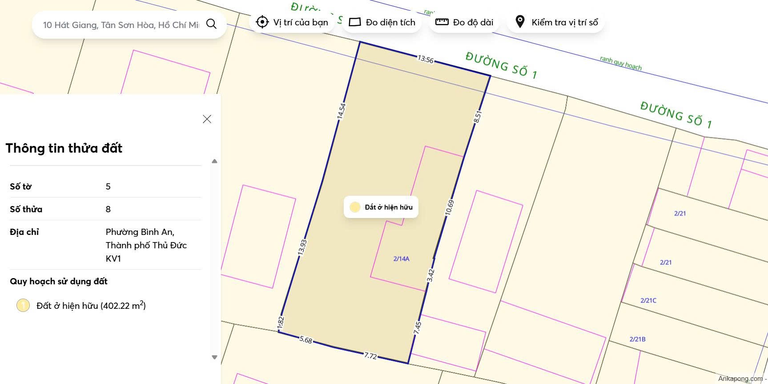Click the edge dimension 13.56

pyautogui.click(x=426, y=59)
